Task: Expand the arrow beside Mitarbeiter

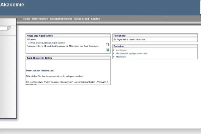Action: [x=114, y=56]
